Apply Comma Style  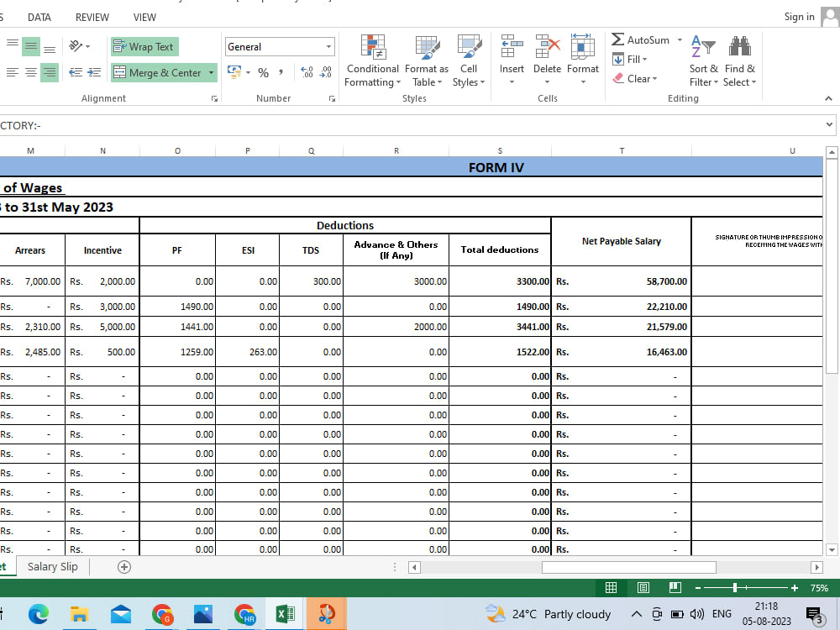point(281,72)
